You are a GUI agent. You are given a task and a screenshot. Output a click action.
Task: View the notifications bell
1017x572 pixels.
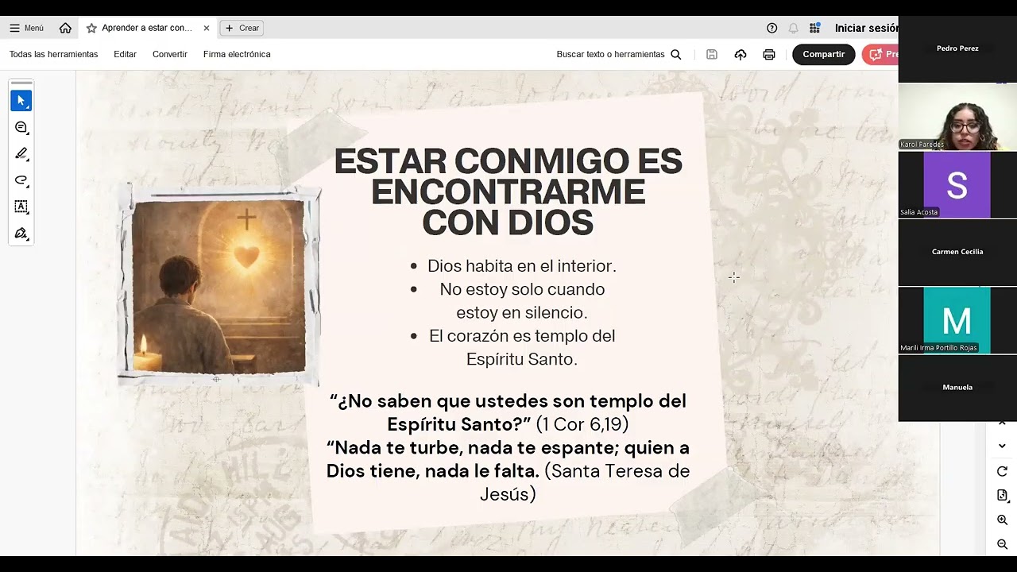coord(793,28)
